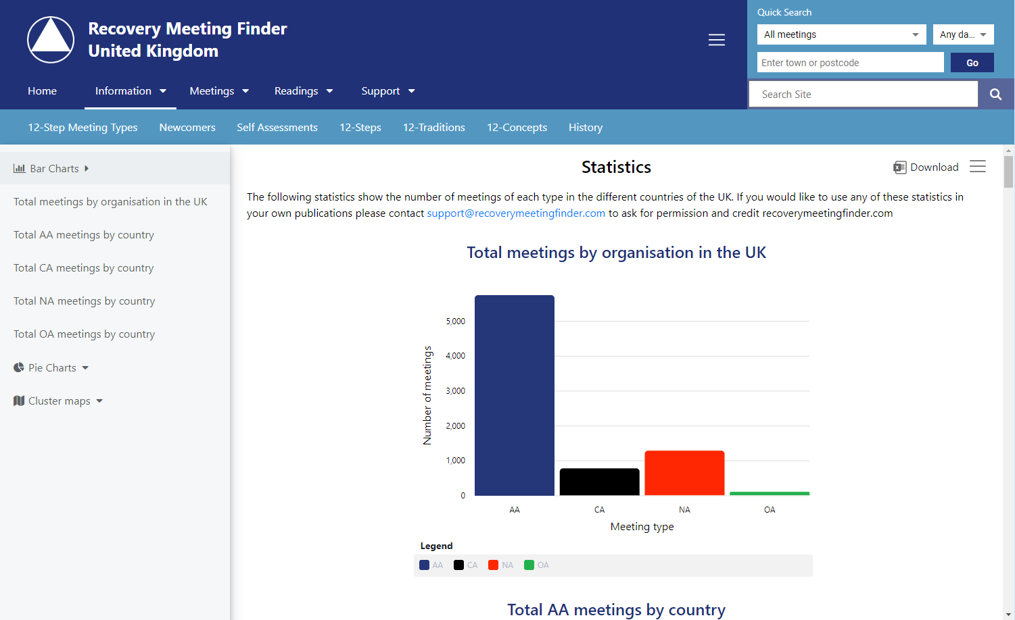
Task: Click the Bar Charts icon in sidebar
Action: 20,169
